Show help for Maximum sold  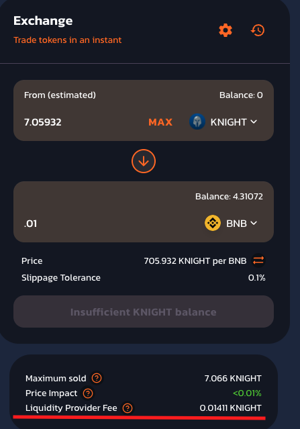pos(97,378)
